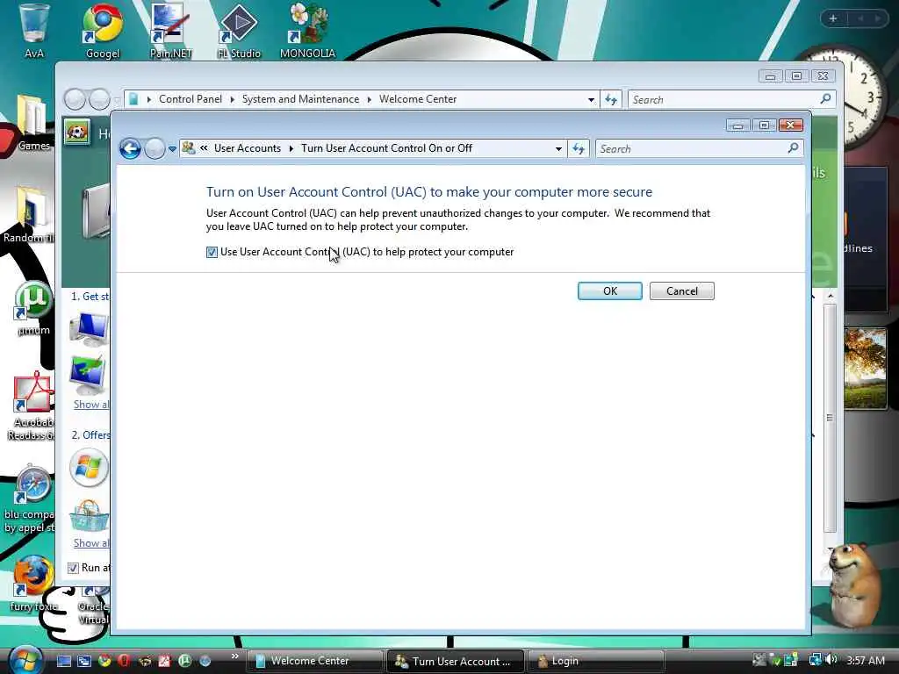Click System and Maintenance breadcrumb

[300, 99]
